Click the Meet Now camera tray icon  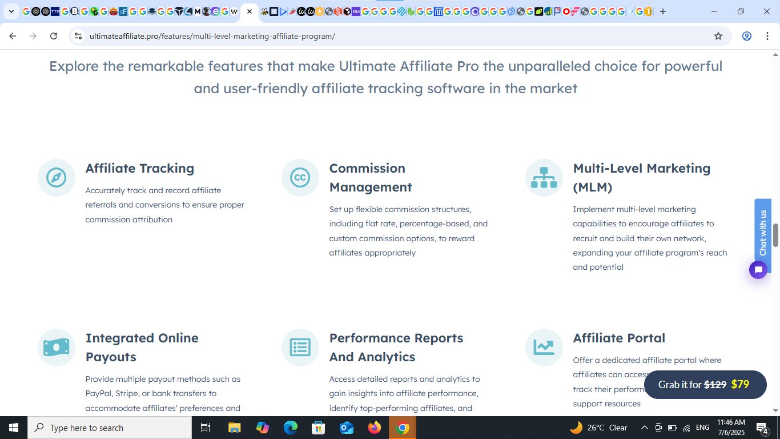pyautogui.click(x=658, y=428)
